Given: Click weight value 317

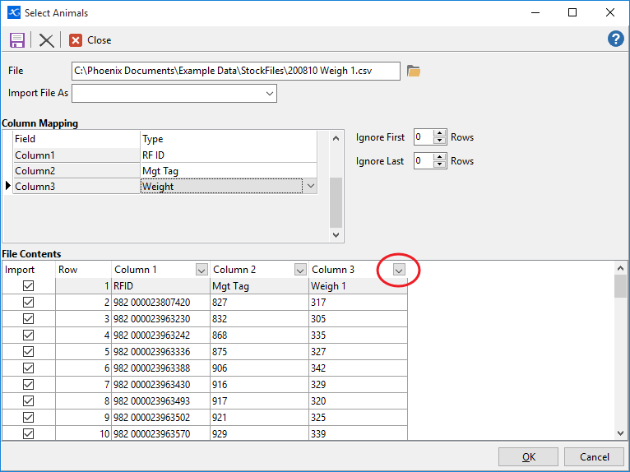Looking at the screenshot, I should point(358,303).
